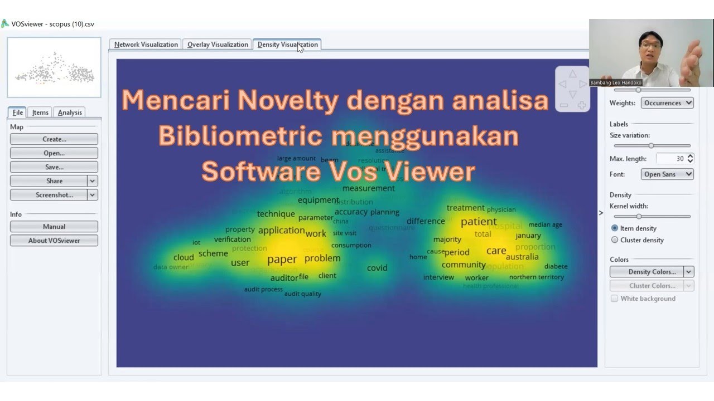Click the 'median age' term on the map
Image resolution: width=714 pixels, height=401 pixels.
[546, 224]
